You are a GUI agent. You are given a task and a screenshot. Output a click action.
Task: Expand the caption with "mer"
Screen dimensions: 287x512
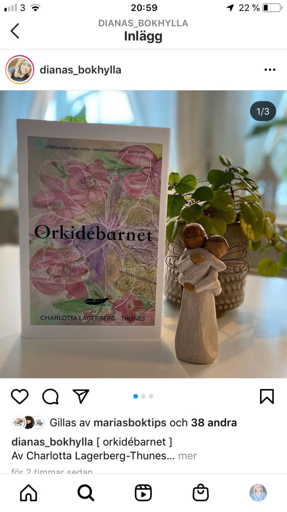(x=187, y=456)
